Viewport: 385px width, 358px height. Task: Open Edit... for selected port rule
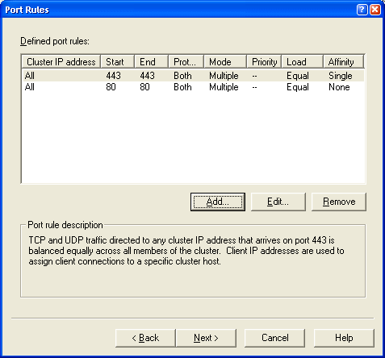278,202
